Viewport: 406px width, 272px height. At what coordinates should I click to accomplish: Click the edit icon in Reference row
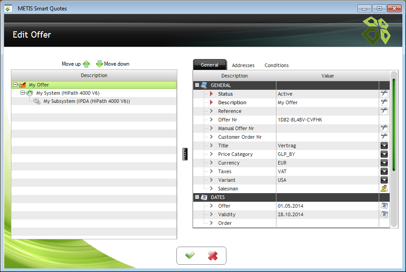click(384, 111)
